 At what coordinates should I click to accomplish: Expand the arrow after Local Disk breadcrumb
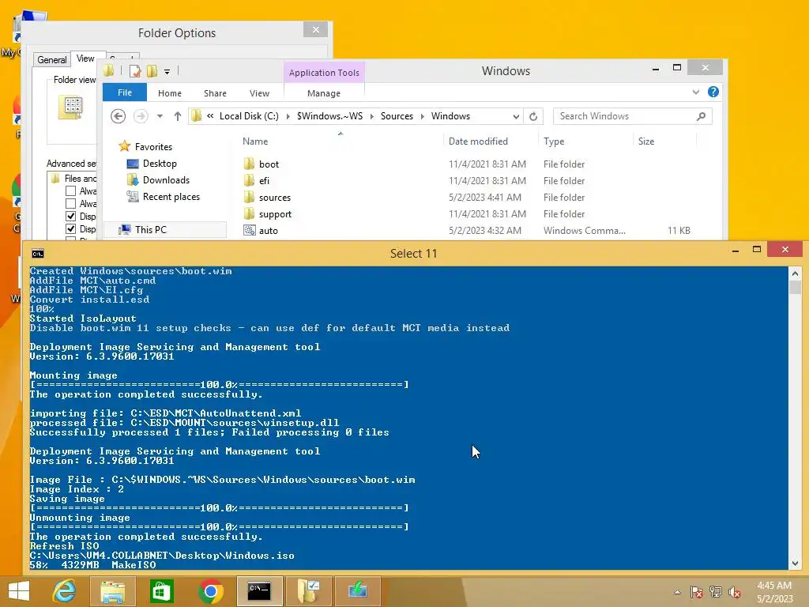[x=288, y=116]
